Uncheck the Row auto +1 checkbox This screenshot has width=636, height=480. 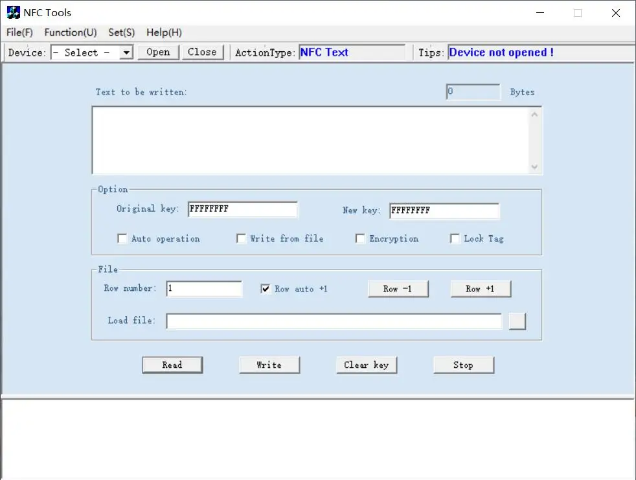266,289
